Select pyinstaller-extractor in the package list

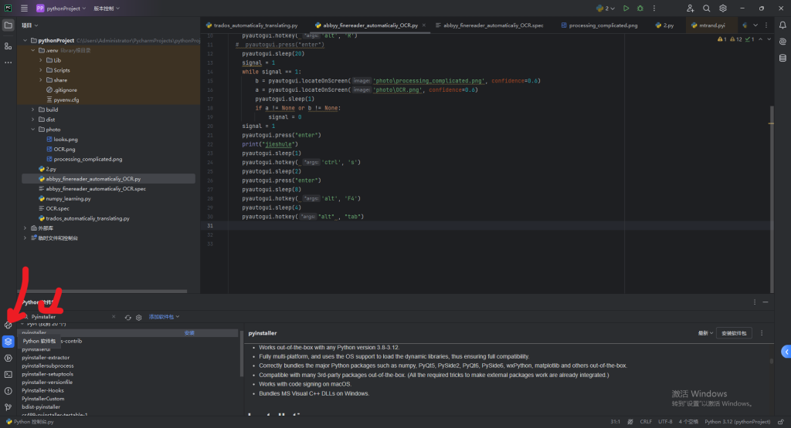click(46, 358)
